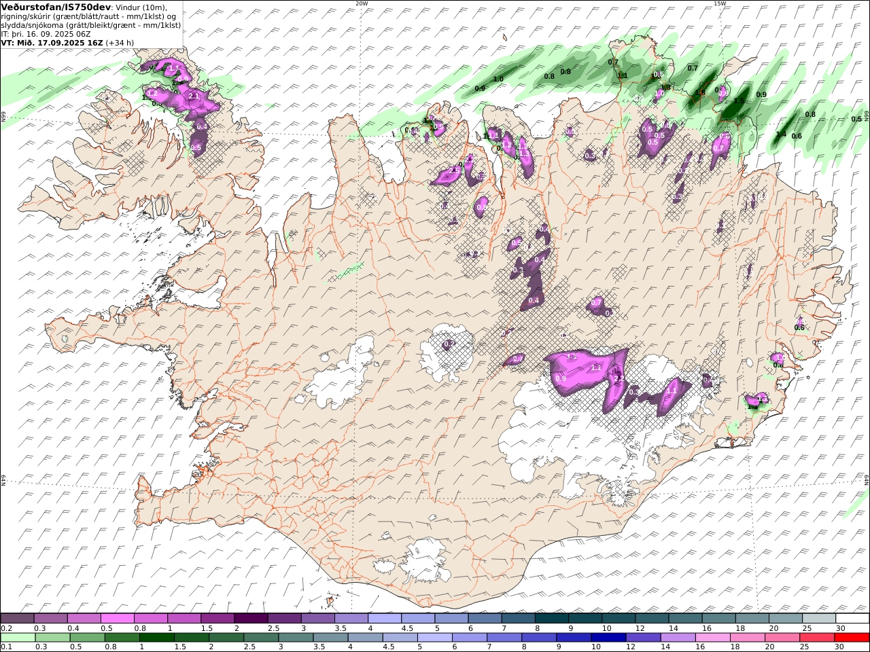Select the lower row blue swatch labeled 8

tap(538, 637)
